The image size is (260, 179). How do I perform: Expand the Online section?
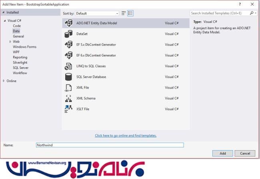click(x=4, y=81)
